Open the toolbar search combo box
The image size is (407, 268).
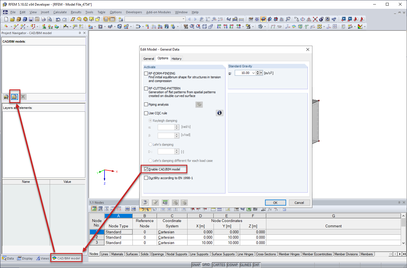154,19
